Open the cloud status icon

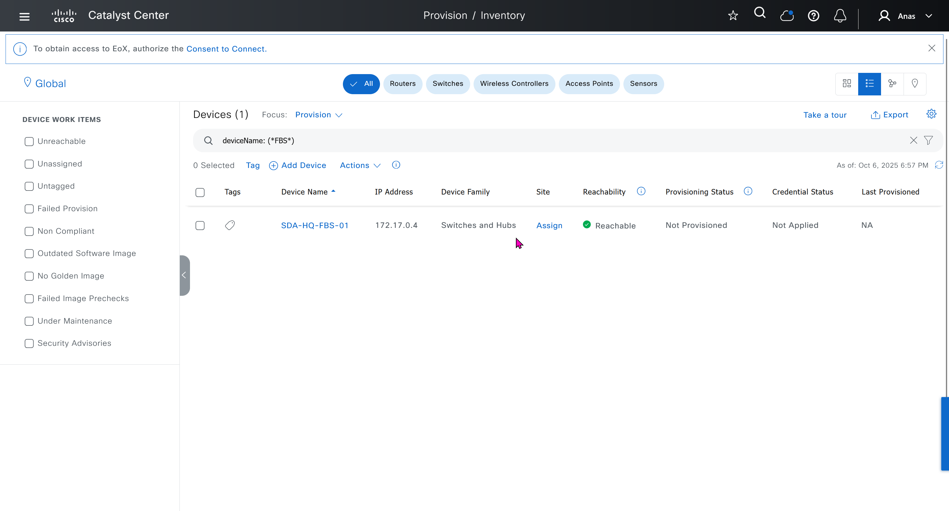[x=787, y=15]
